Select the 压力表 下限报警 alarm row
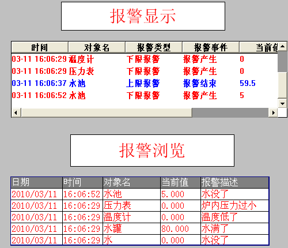Viewport: 288px width, 248px height. coord(145,71)
